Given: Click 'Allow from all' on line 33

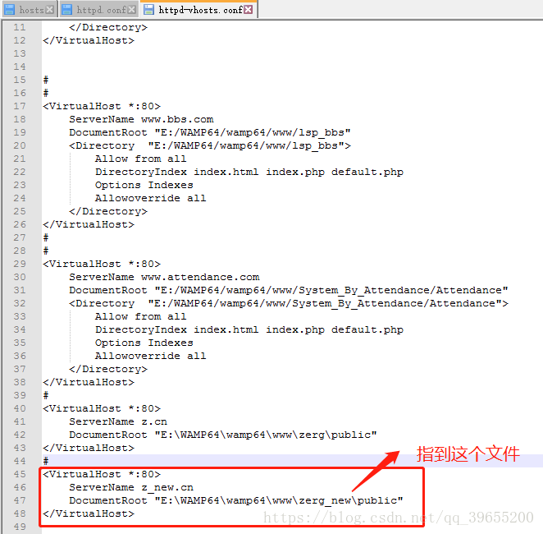Looking at the screenshot, I should (140, 316).
